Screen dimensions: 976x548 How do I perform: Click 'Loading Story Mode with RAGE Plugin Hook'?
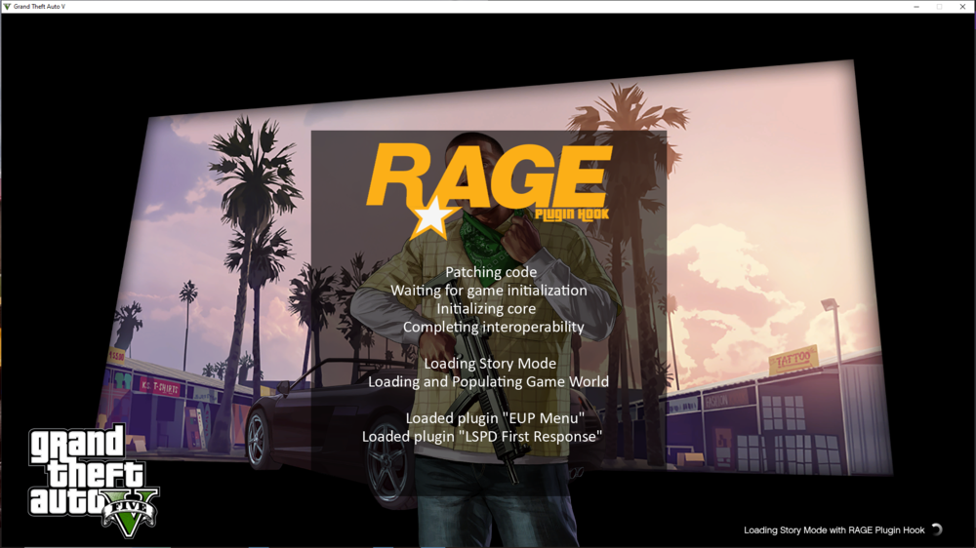tap(834, 530)
